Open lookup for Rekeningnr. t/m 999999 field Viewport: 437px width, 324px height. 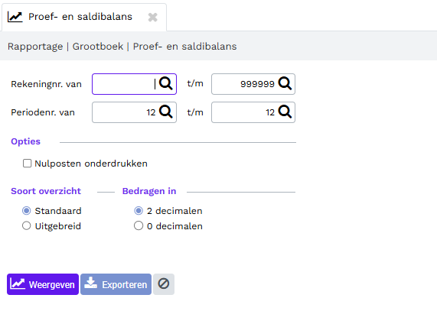285,83
